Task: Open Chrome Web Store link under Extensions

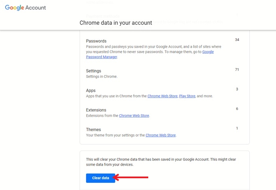Action: (x=134, y=115)
